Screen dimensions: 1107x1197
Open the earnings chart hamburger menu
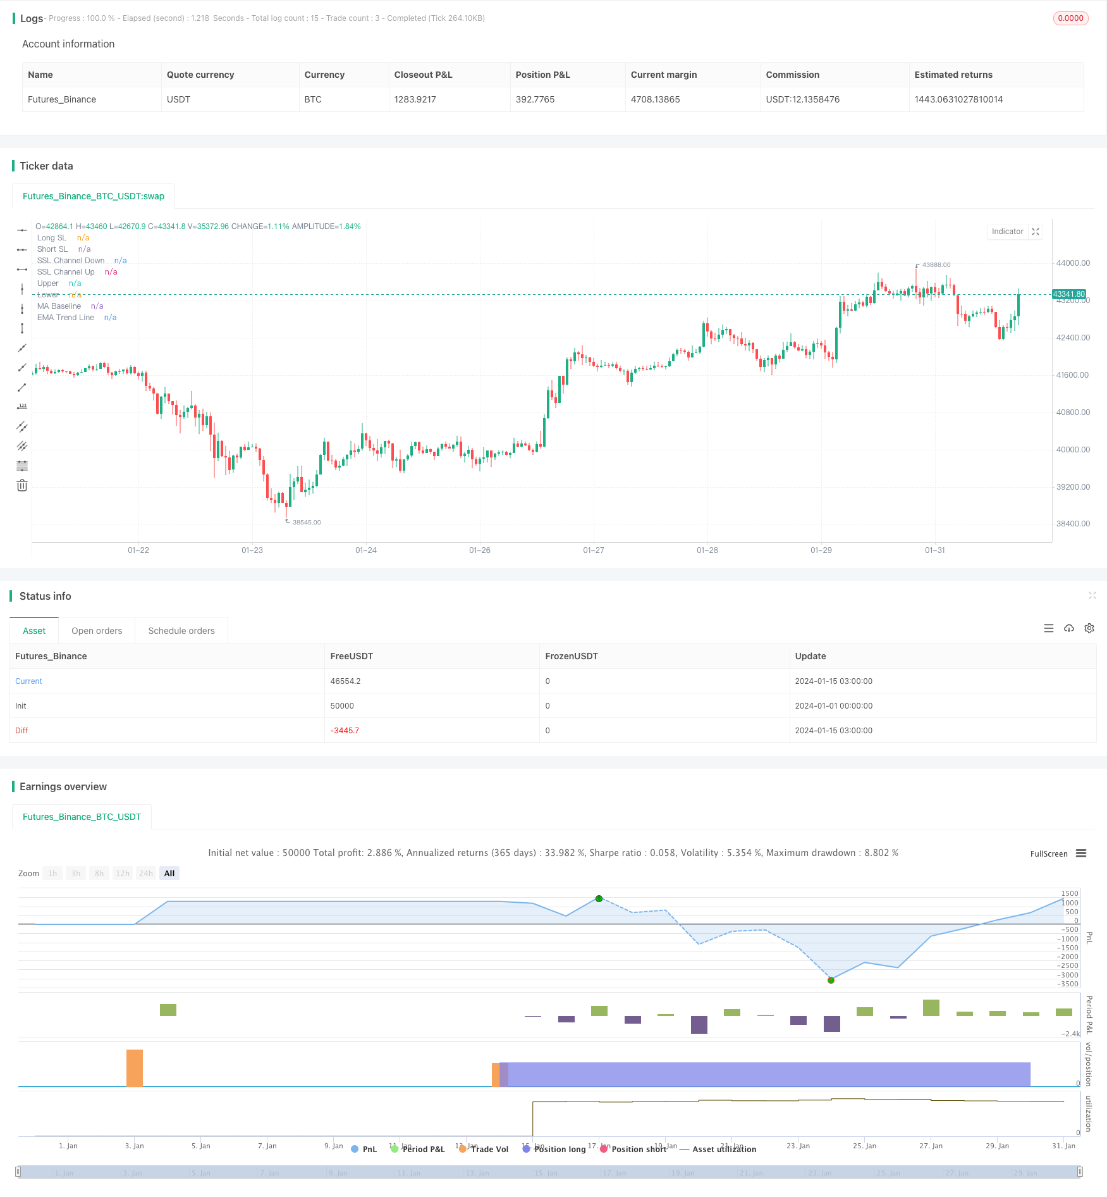pos(1081,853)
